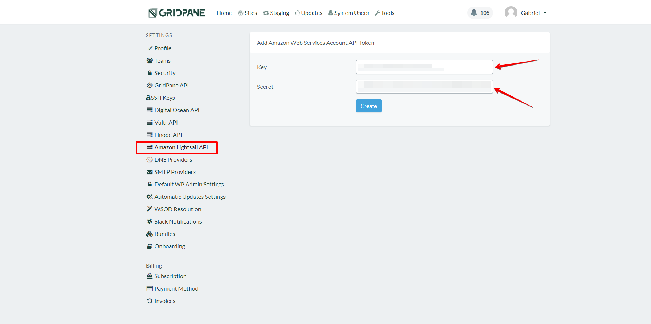Click the Onboarding book icon
The height and width of the screenshot is (324, 651).
(150, 246)
